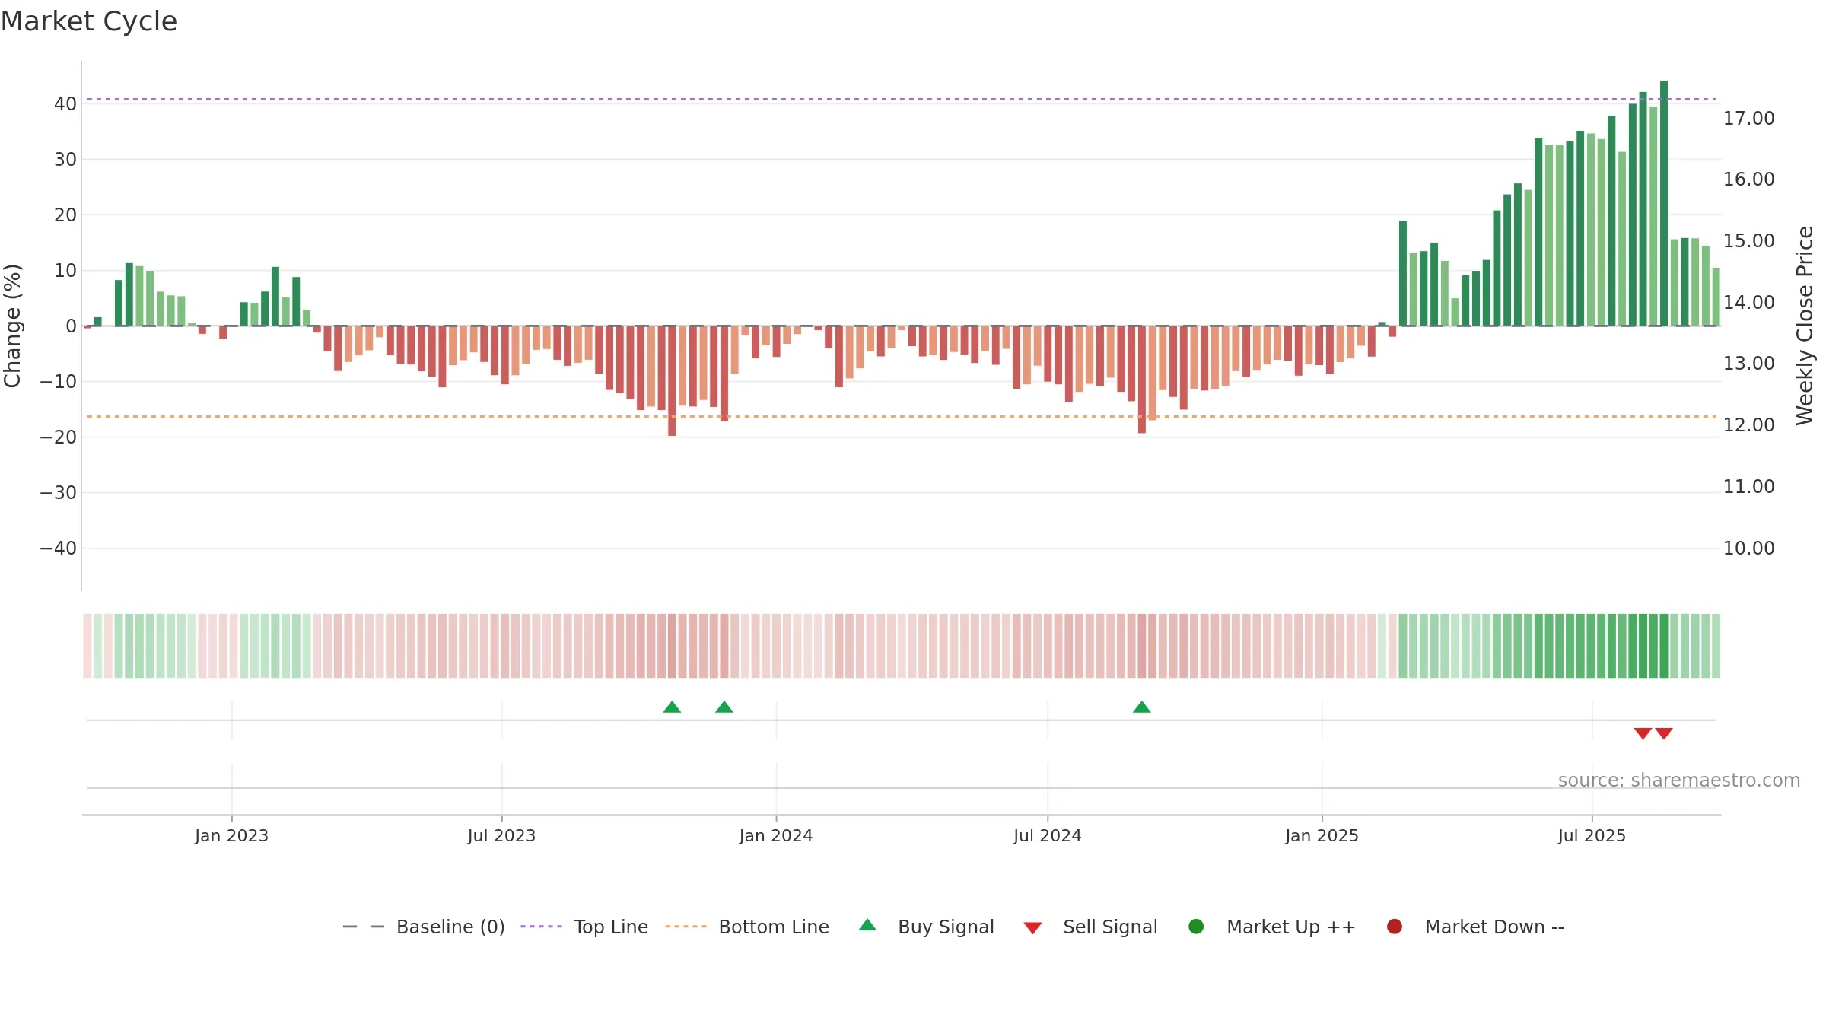Click the orange dotted Bottom Line legend sample
The height and width of the screenshot is (1027, 1826).
pos(686,927)
